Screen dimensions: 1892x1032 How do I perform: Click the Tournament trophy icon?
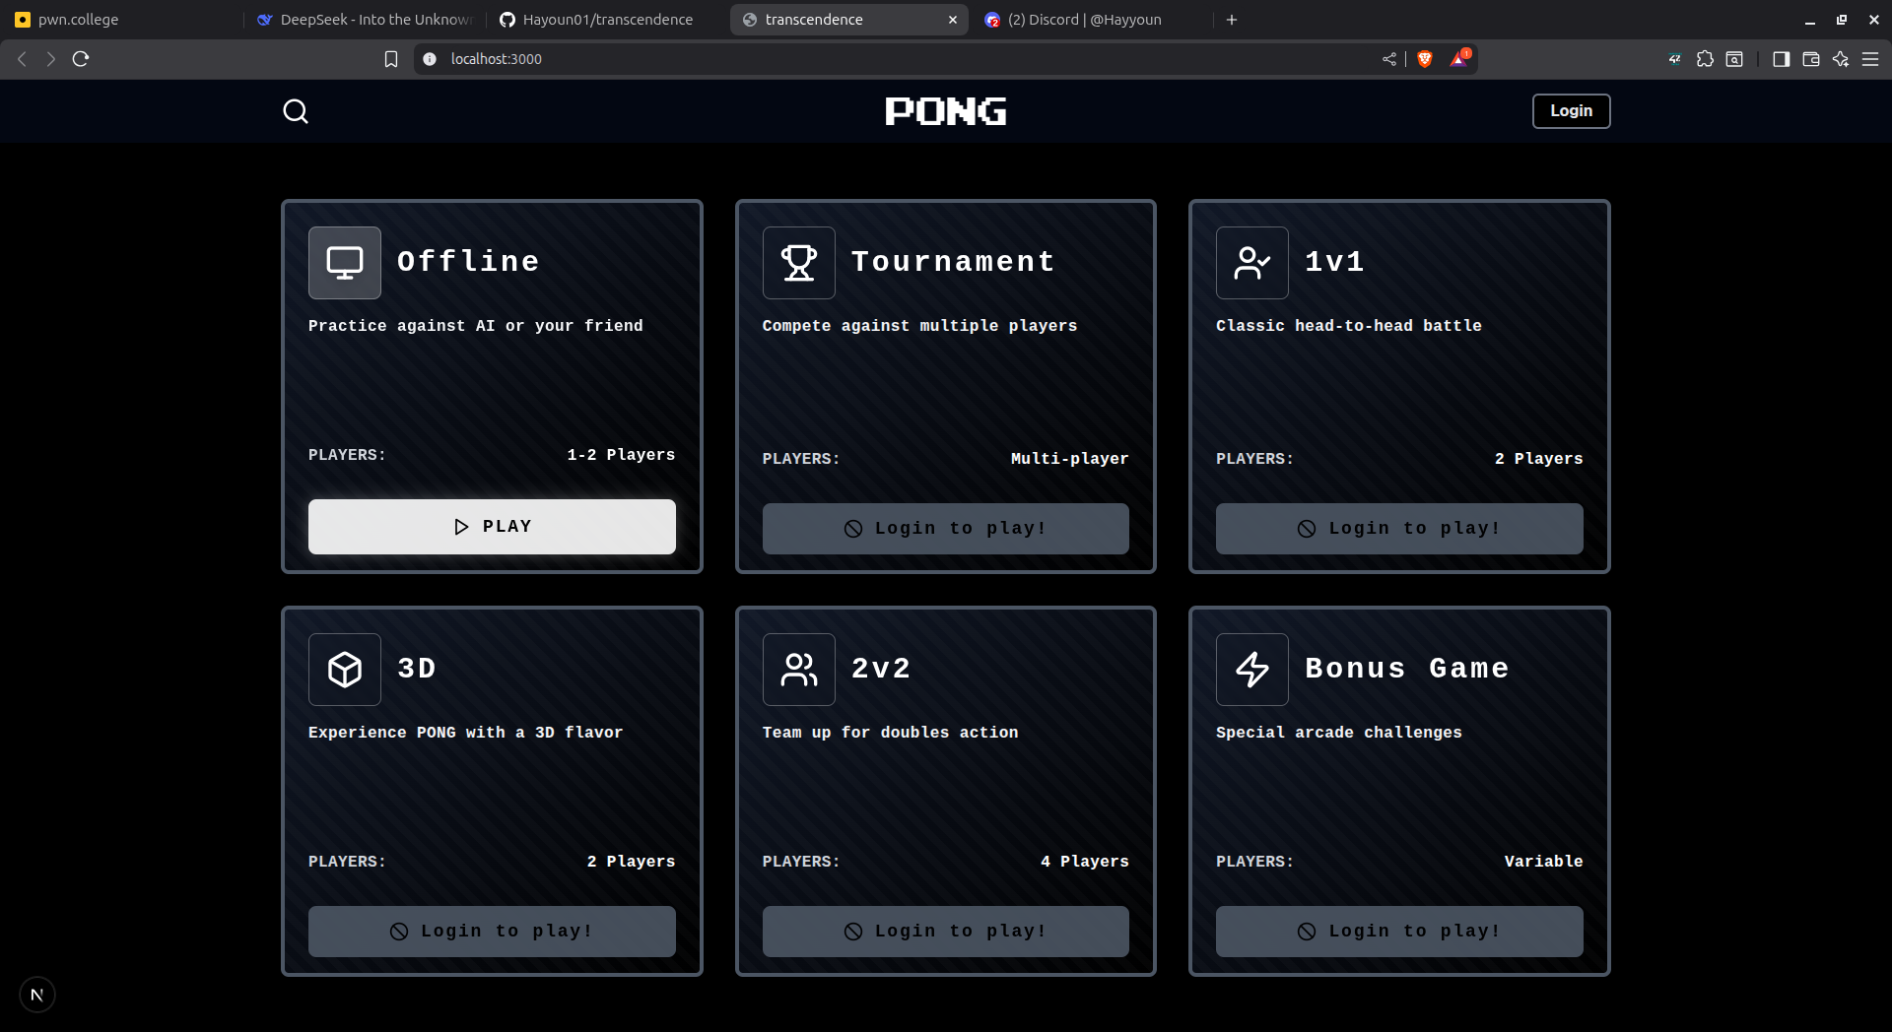coord(798,263)
